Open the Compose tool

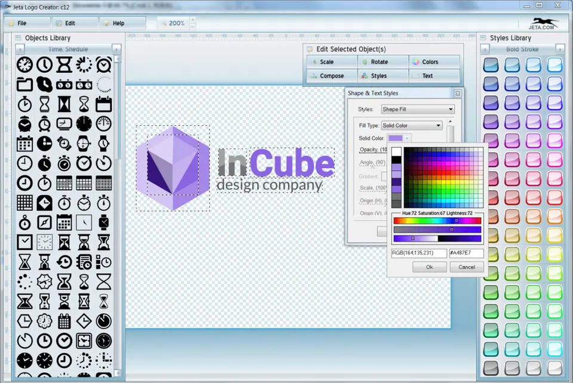coord(332,76)
